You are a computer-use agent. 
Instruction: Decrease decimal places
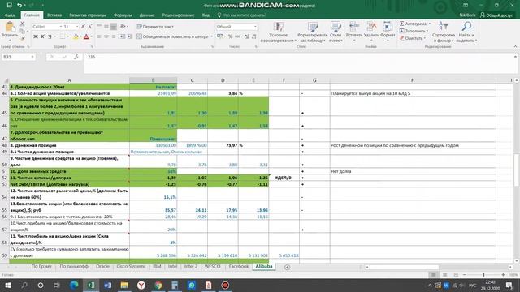[x=254, y=36]
